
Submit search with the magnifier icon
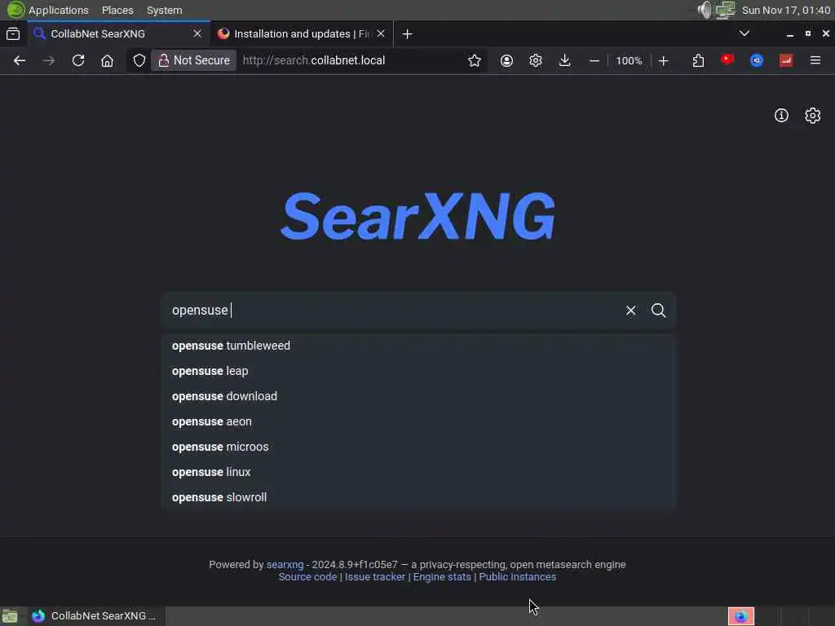tap(659, 311)
